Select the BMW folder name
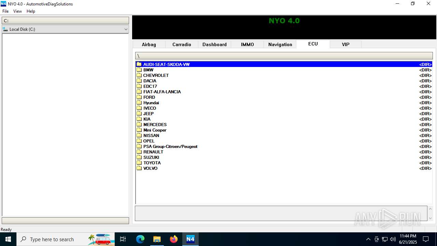Viewport: 437px width, 246px height. pyautogui.click(x=148, y=70)
